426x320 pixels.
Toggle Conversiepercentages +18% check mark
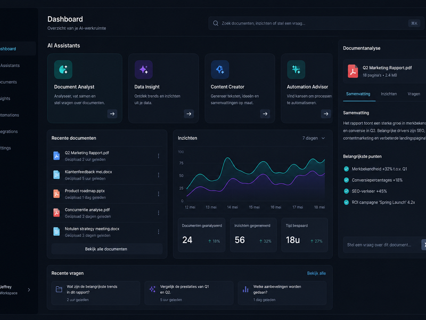point(346,180)
